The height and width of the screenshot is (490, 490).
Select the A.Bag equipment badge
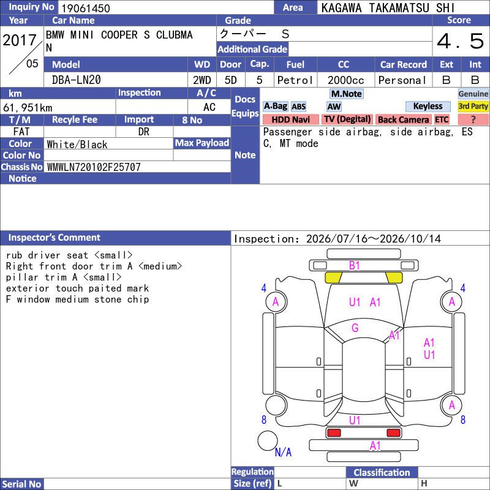click(275, 106)
